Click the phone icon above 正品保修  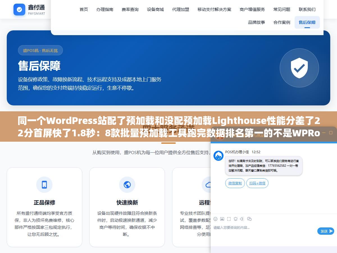44,185
